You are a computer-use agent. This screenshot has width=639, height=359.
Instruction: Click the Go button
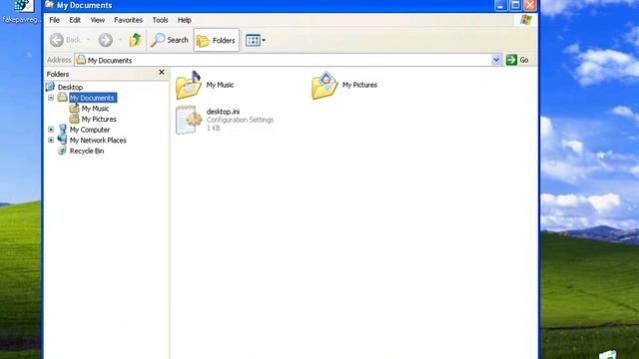pos(517,60)
